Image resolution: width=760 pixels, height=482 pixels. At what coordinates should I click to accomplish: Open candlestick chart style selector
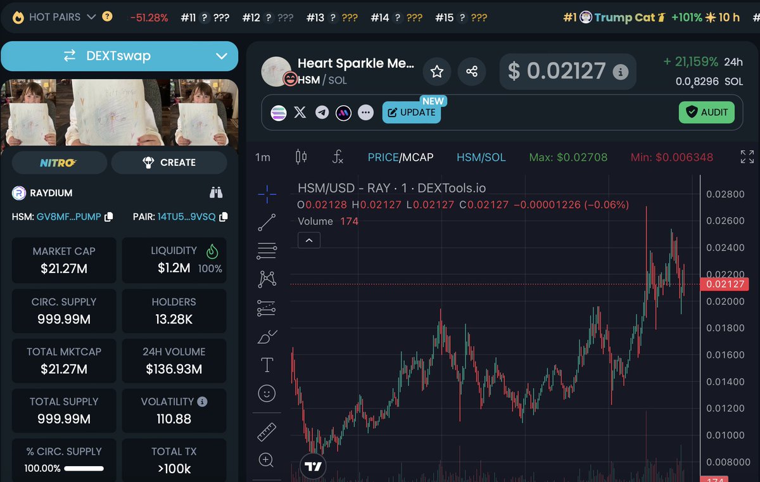[301, 157]
